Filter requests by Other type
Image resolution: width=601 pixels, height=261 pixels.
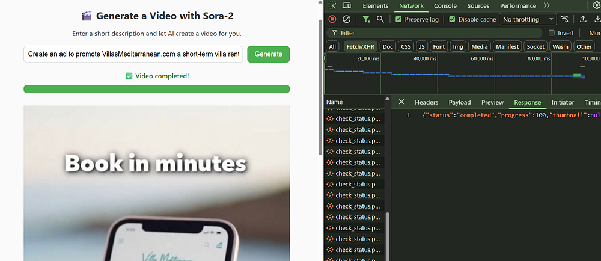pos(584,46)
